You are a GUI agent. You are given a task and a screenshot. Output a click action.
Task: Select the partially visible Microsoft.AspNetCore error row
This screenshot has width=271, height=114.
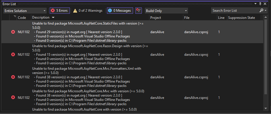(84, 109)
